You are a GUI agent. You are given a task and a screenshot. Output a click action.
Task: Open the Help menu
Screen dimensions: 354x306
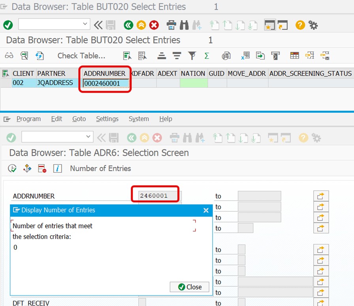[166, 119]
